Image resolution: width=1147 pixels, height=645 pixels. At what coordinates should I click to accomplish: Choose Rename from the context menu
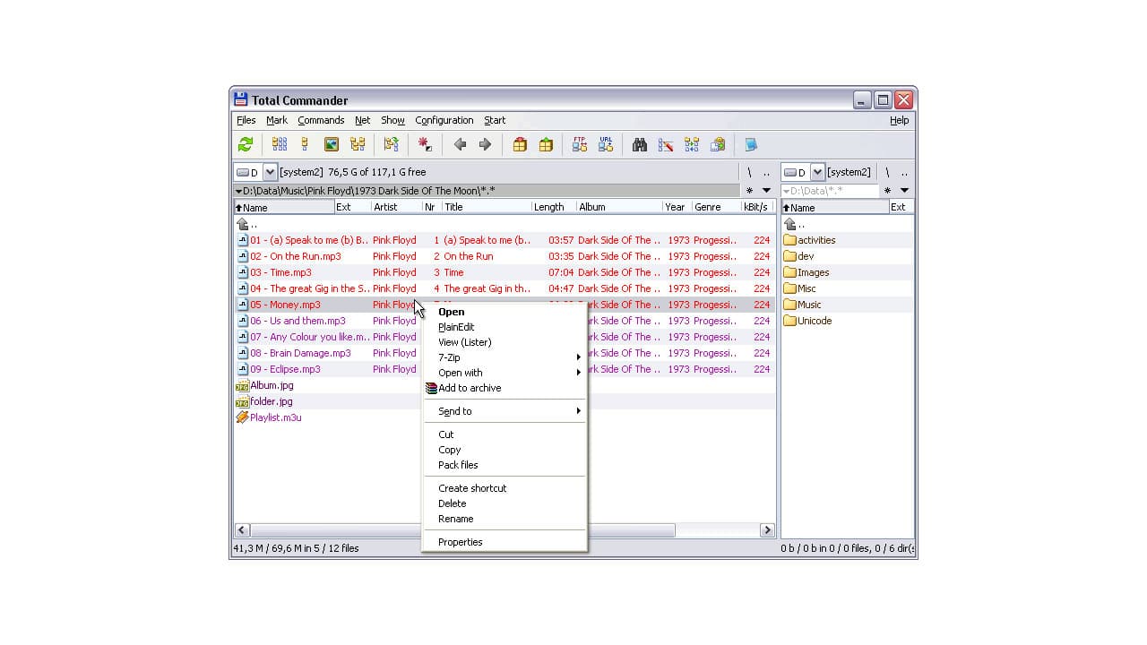[455, 519]
